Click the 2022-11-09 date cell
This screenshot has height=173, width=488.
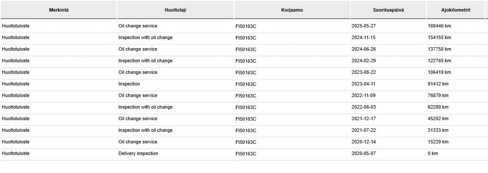(363, 95)
